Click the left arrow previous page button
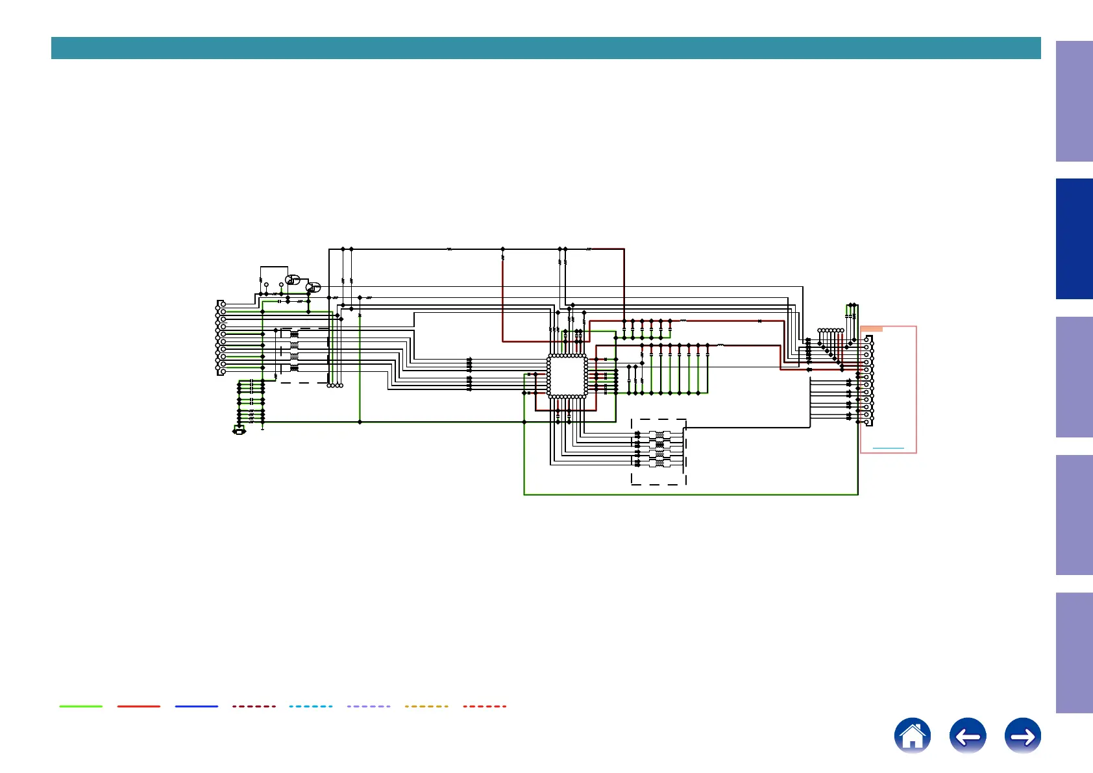The image size is (1093, 773). tap(968, 735)
